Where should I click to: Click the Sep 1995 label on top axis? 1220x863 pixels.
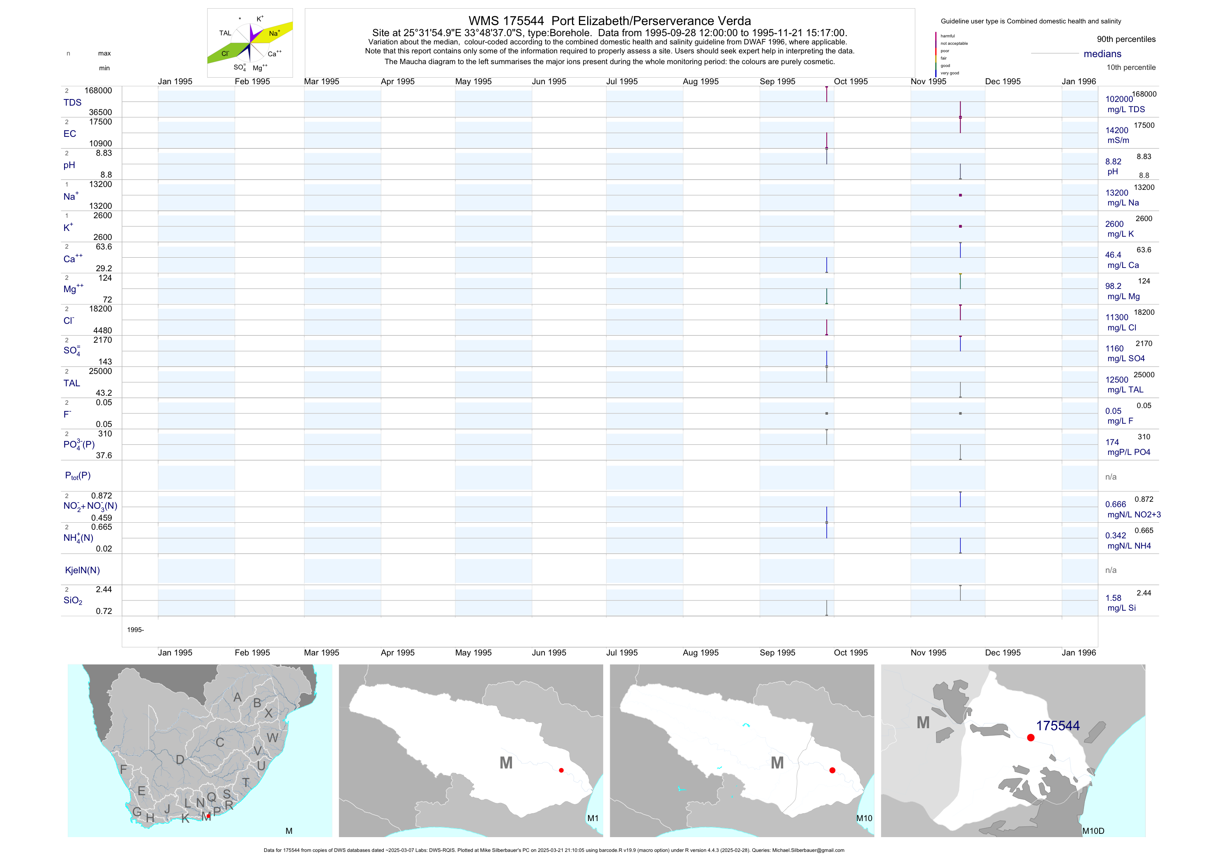pyautogui.click(x=777, y=81)
